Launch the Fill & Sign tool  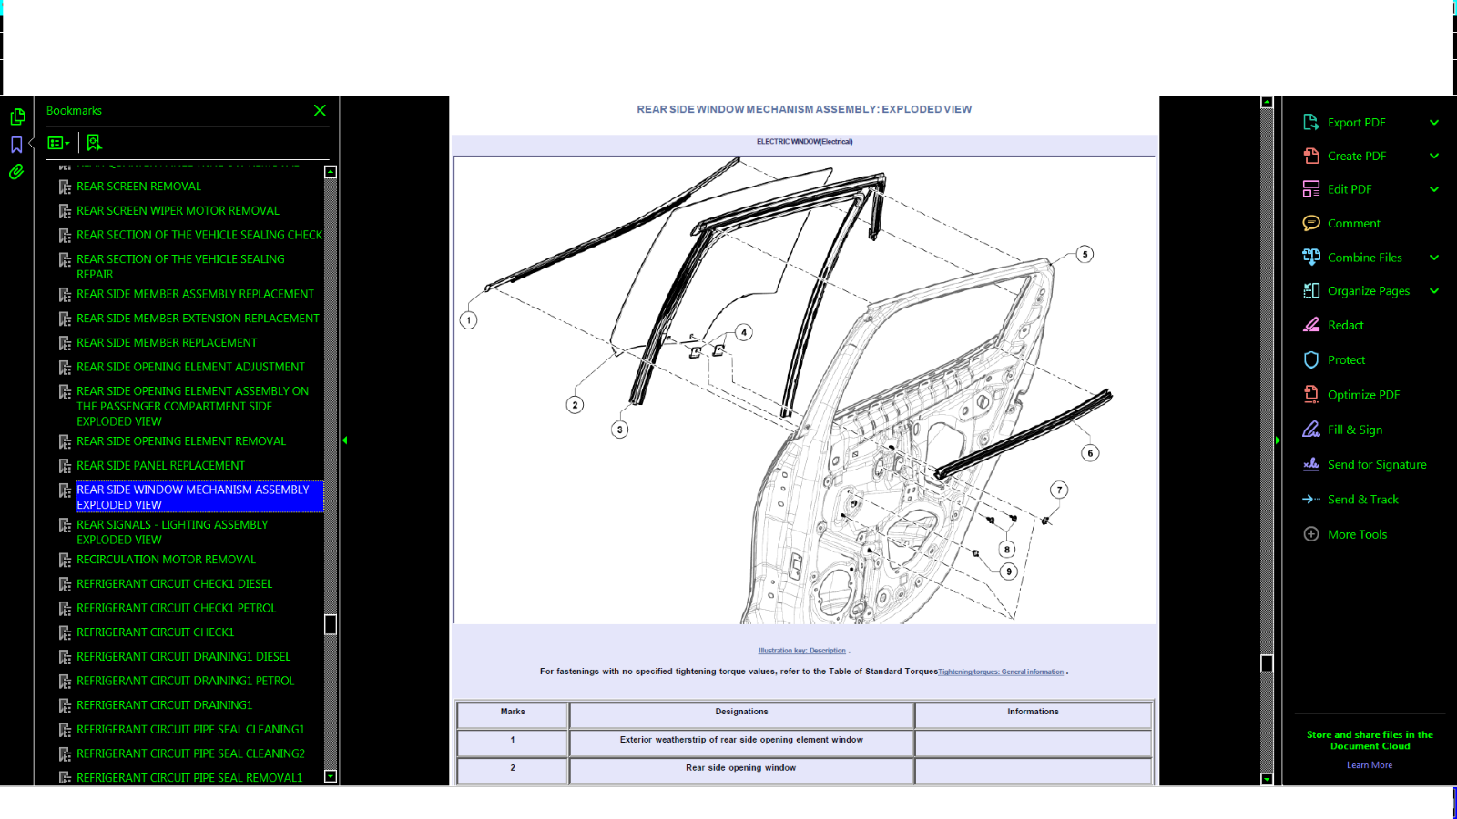[1354, 430]
